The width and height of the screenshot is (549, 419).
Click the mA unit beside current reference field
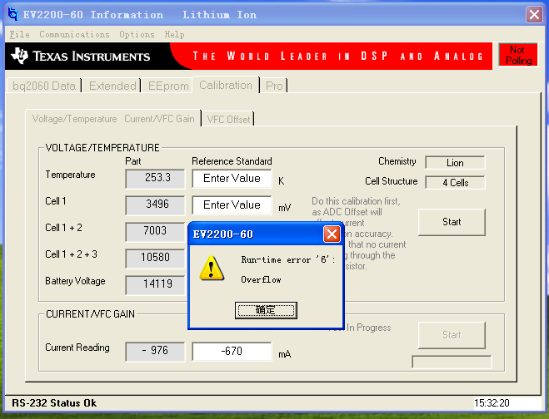[285, 354]
